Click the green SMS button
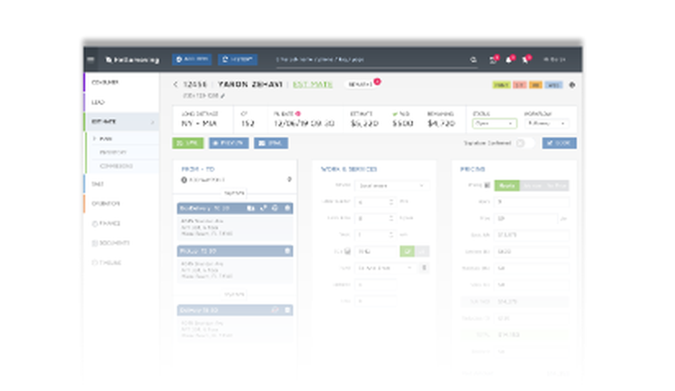The width and height of the screenshot is (675, 391). tap(188, 144)
